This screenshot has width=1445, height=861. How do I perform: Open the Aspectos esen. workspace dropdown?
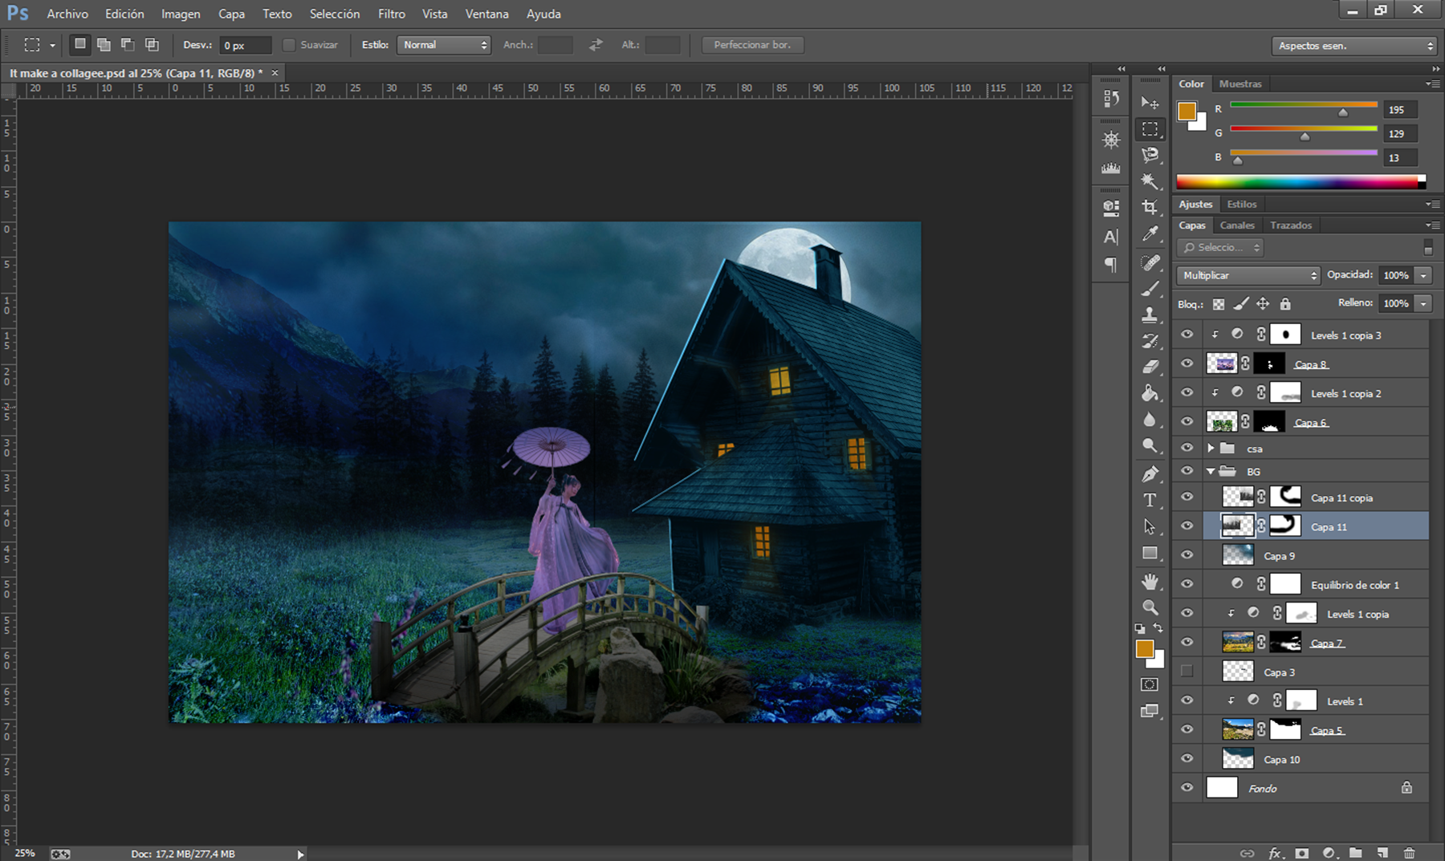click(x=1353, y=46)
